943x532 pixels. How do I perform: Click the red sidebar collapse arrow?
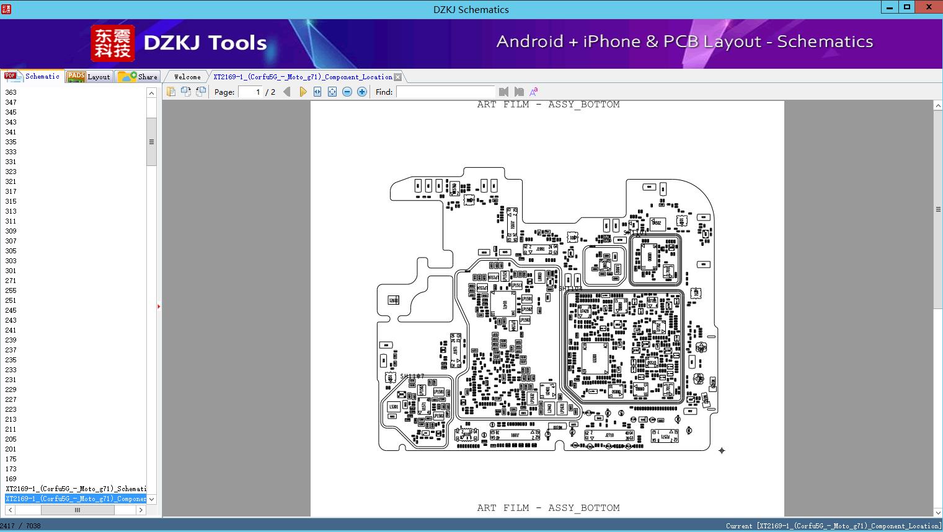159,307
